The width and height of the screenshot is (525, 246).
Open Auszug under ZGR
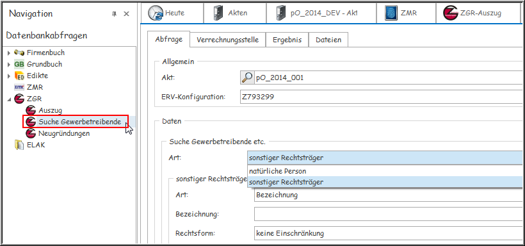[50, 110]
